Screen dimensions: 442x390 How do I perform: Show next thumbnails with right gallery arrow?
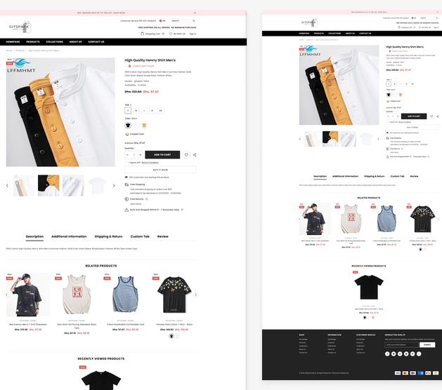pos(114,185)
